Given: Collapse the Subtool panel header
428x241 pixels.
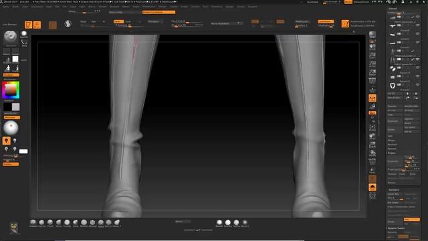Looking at the screenshot, I should pos(393,9).
